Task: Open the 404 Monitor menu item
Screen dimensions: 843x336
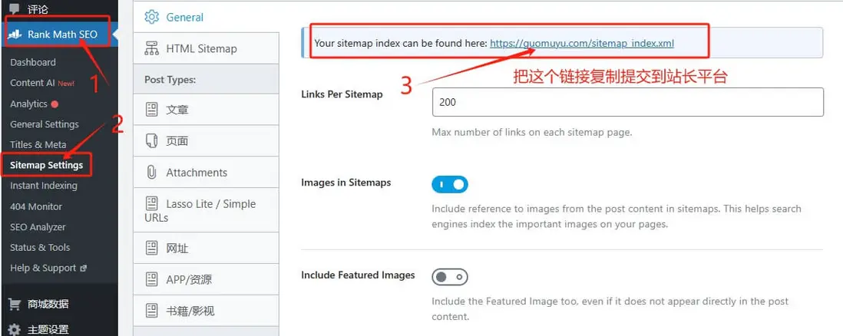Action: click(x=36, y=206)
